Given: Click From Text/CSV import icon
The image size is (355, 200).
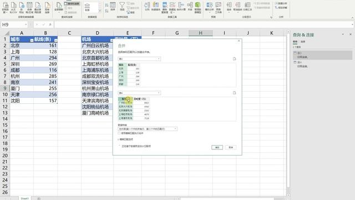Looking at the screenshot, I should point(13,8).
